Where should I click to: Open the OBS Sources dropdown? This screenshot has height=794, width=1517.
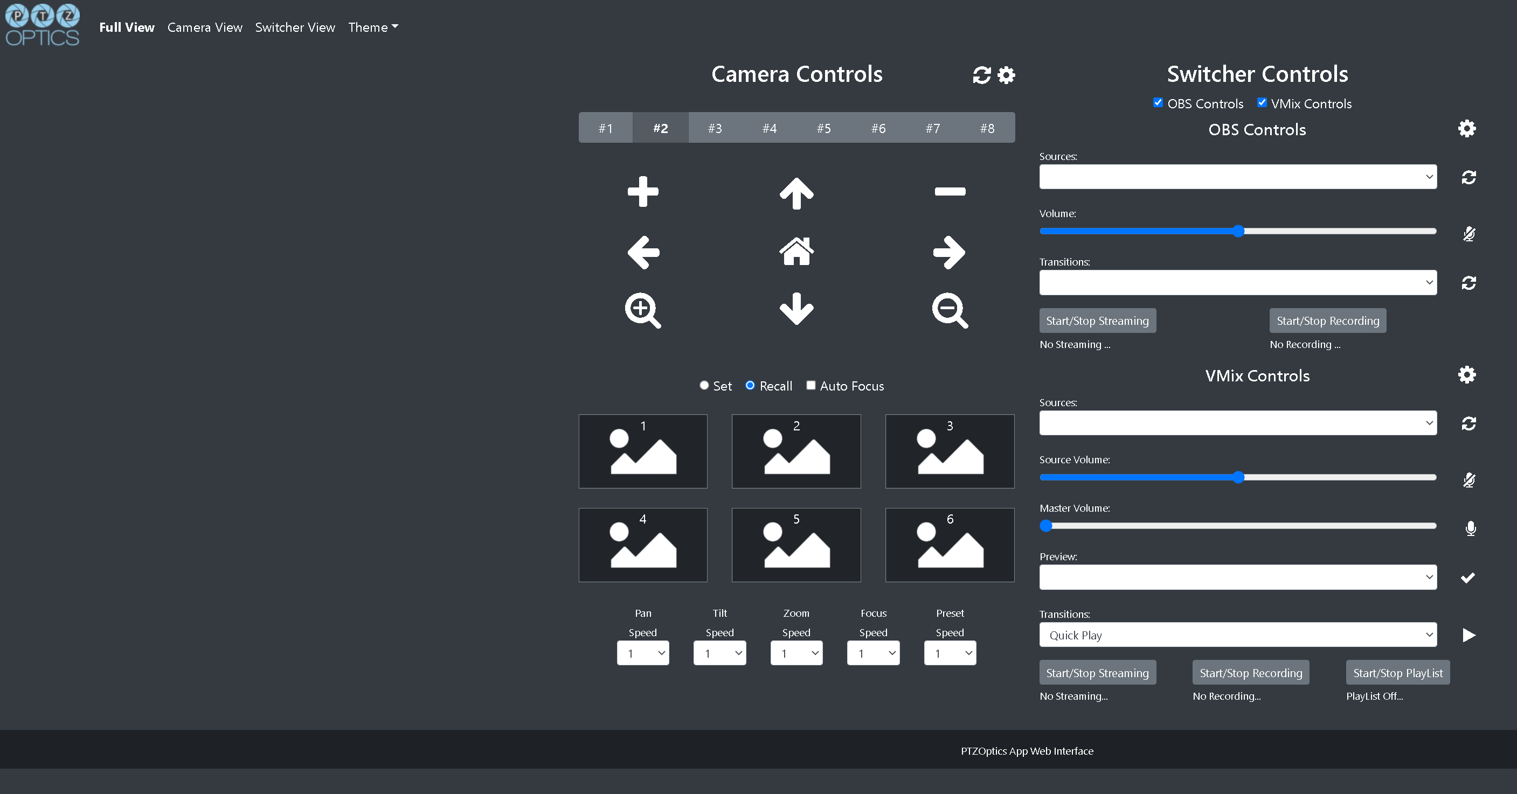click(x=1237, y=177)
